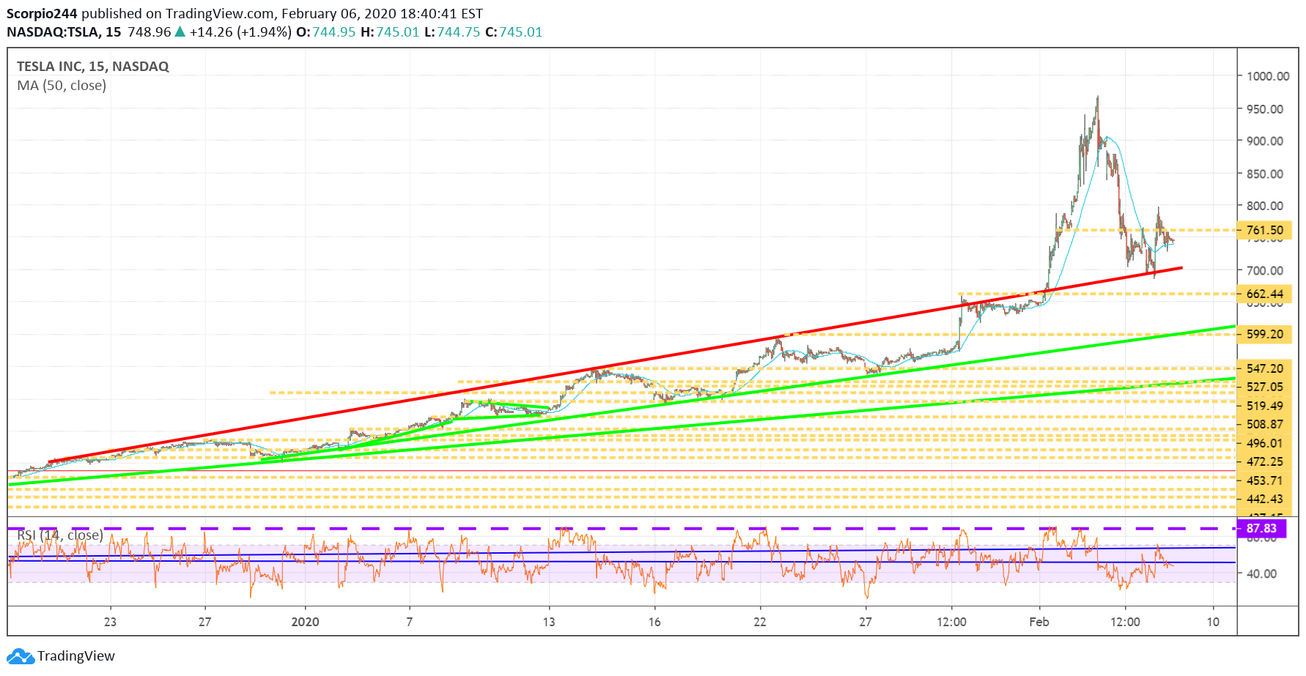Click the TradingView cloud logo icon

21,656
